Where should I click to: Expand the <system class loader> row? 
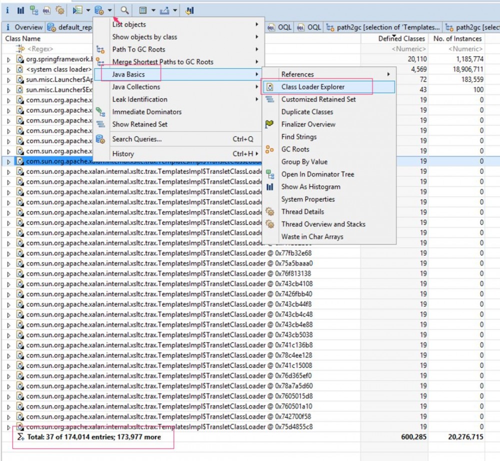[8, 70]
